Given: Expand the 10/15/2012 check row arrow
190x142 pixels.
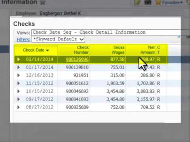Looking at the screenshot, I should (19, 91).
